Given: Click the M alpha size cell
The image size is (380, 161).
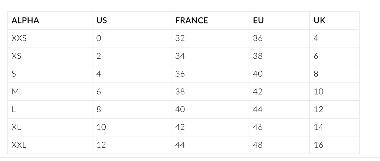Looking at the screenshot, I should click(50, 91).
